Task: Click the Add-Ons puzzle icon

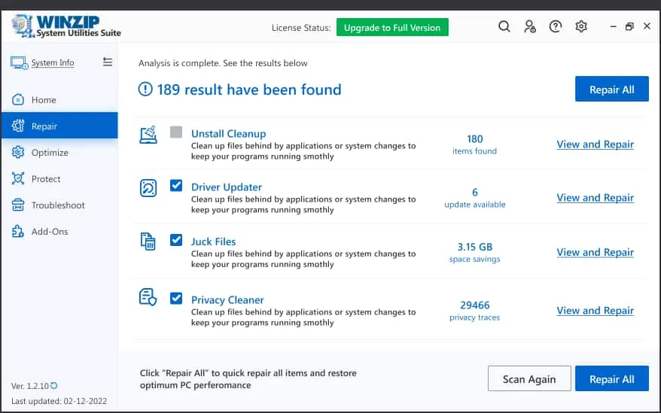Action: [18, 232]
